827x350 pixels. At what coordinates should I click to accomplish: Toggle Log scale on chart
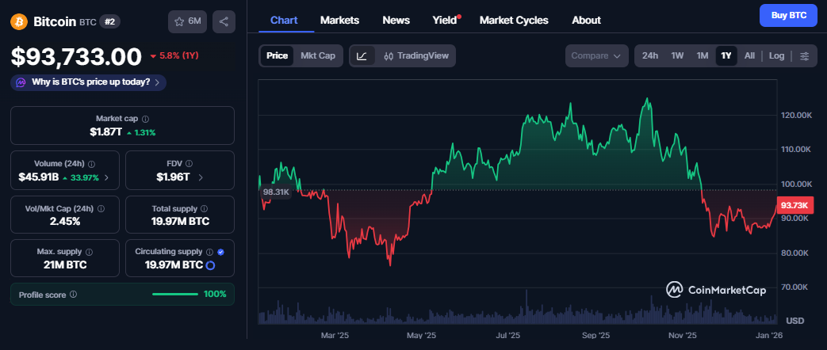point(776,56)
